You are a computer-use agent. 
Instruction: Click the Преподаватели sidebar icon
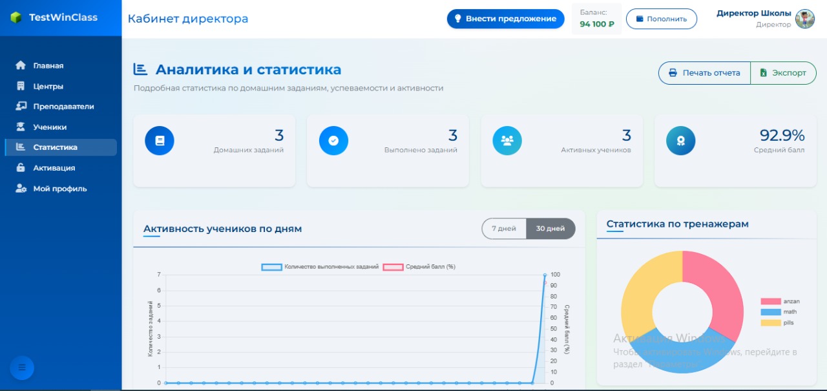(x=21, y=106)
